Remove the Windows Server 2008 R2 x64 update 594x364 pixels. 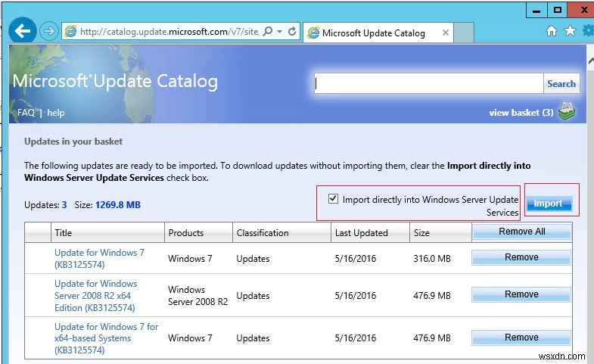point(521,294)
